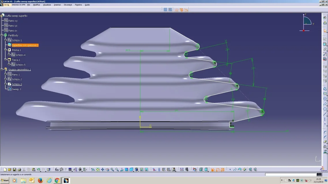Viewport: 328px width, 184px height.
Task: Expand the Schizzo.1 node
Action: pos(6,40)
